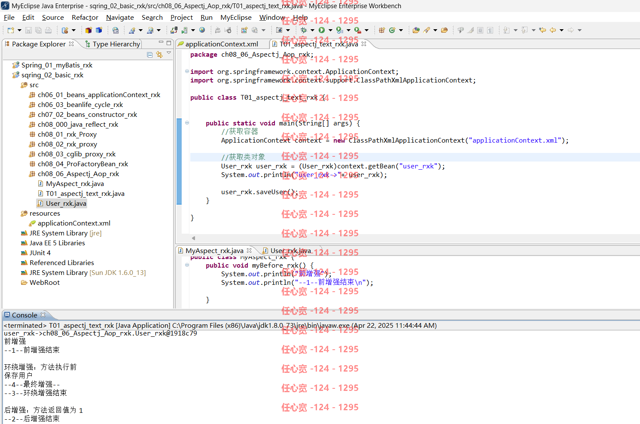Click the Last Edit Location icon
Image resolution: width=640 pixels, height=424 pixels.
click(x=543, y=30)
